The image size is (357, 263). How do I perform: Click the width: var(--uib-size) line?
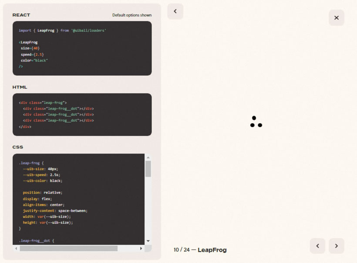point(47,217)
